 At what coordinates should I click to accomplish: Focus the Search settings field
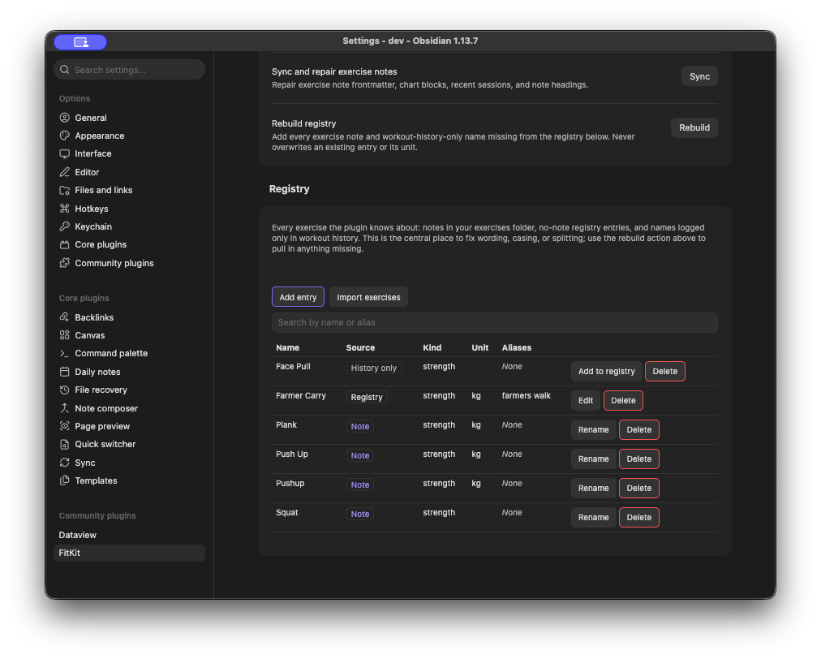129,70
